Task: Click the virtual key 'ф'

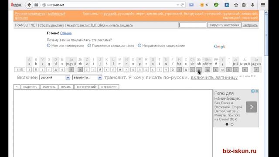Action: point(173,70)
